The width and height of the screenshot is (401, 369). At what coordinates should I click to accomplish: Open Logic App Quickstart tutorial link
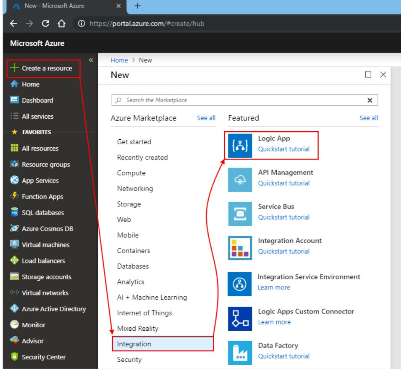[x=283, y=149]
